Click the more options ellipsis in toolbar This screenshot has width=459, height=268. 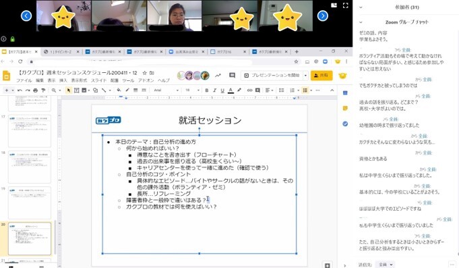317,90
